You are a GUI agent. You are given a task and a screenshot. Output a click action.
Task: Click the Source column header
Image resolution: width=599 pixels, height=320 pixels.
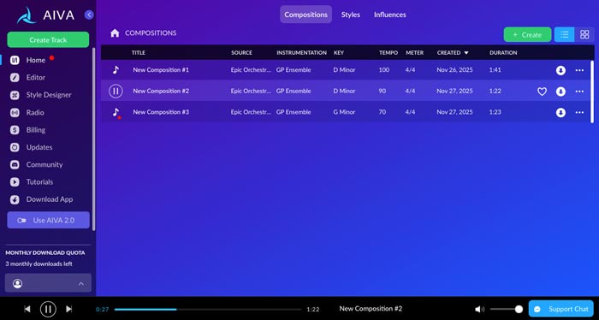[x=241, y=53]
